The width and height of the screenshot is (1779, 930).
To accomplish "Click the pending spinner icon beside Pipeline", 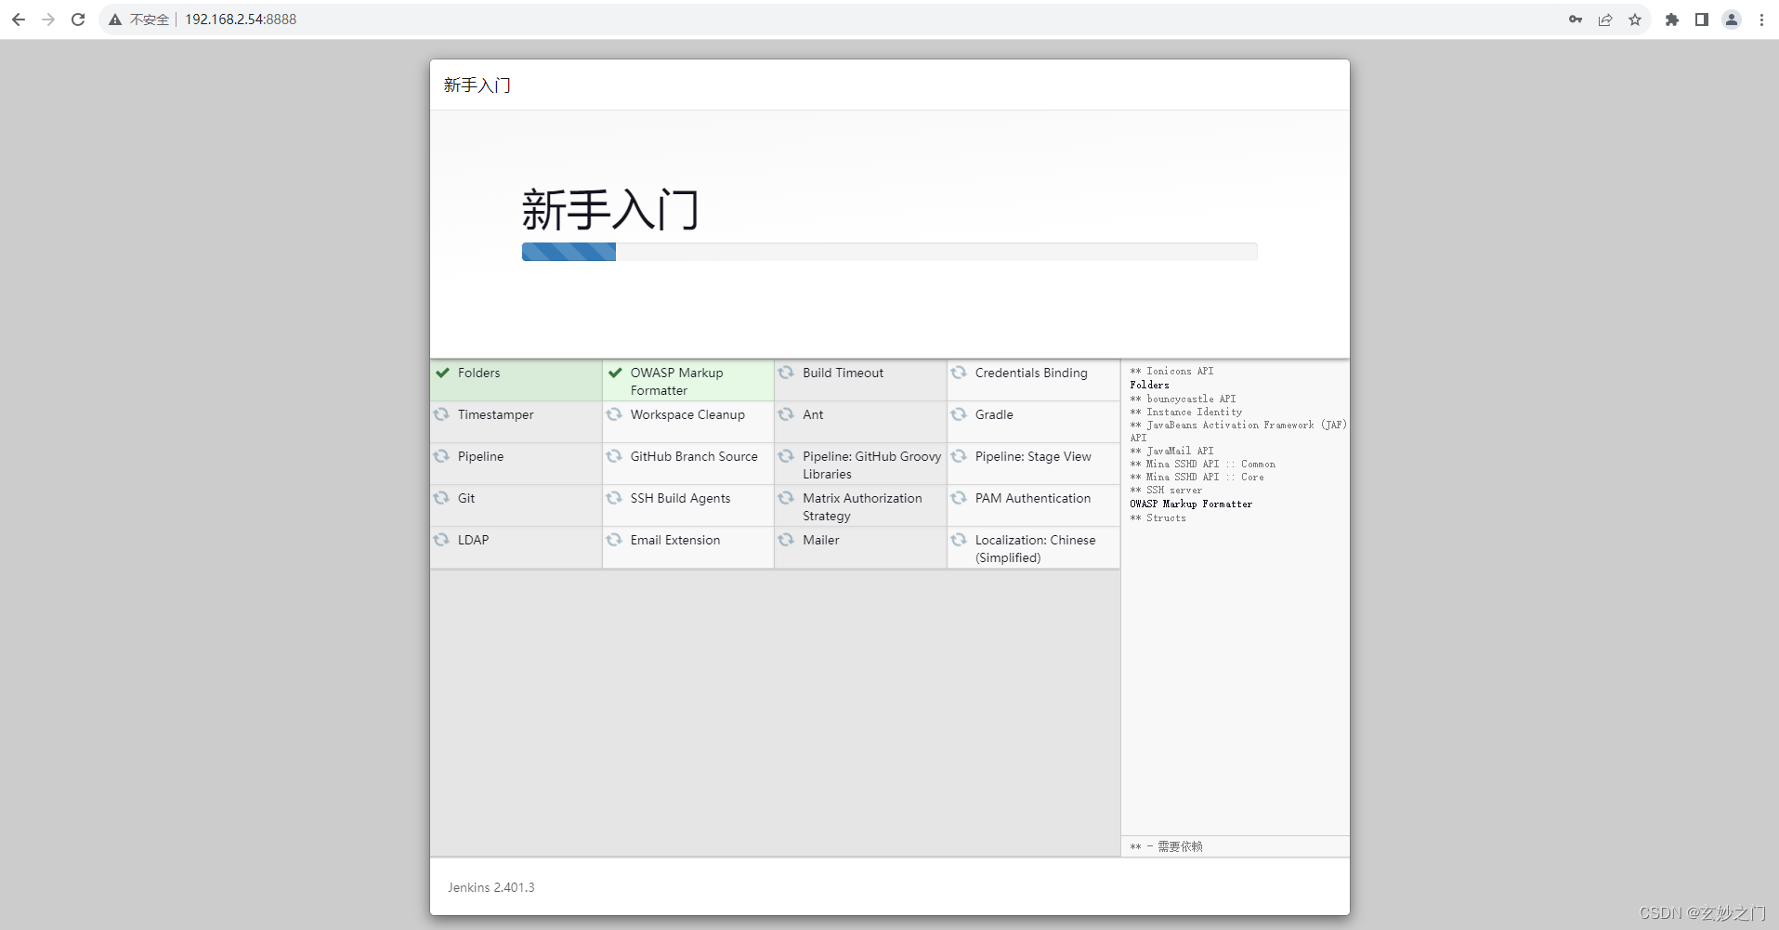I will [x=441, y=456].
